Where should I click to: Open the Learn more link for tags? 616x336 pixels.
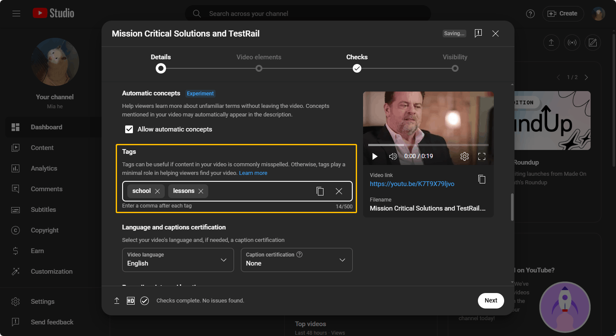(x=253, y=173)
